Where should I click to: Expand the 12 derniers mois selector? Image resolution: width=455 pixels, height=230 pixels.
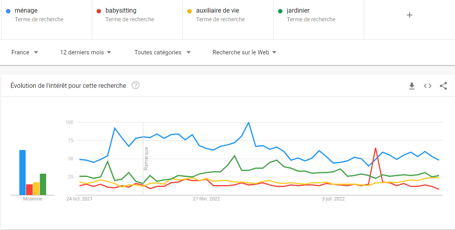pos(86,52)
